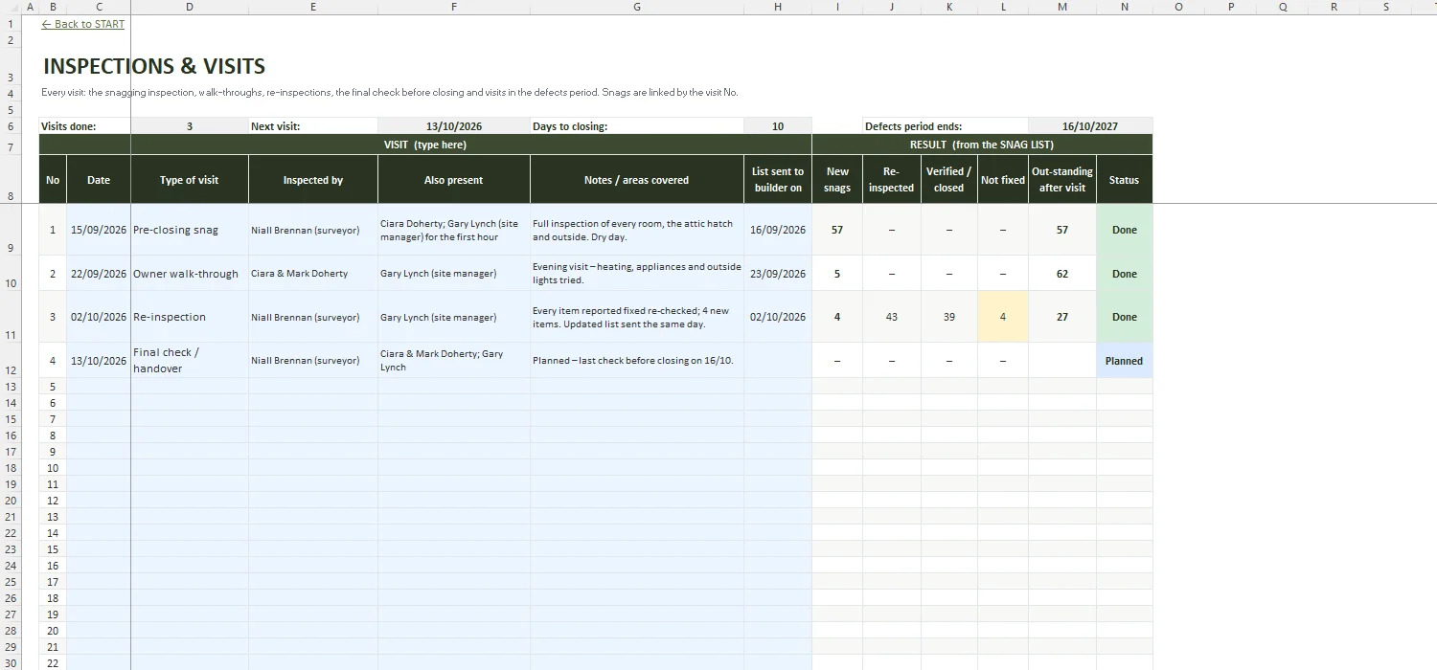This screenshot has height=670, width=1437.
Task: Select column header D
Action: tap(190, 6)
